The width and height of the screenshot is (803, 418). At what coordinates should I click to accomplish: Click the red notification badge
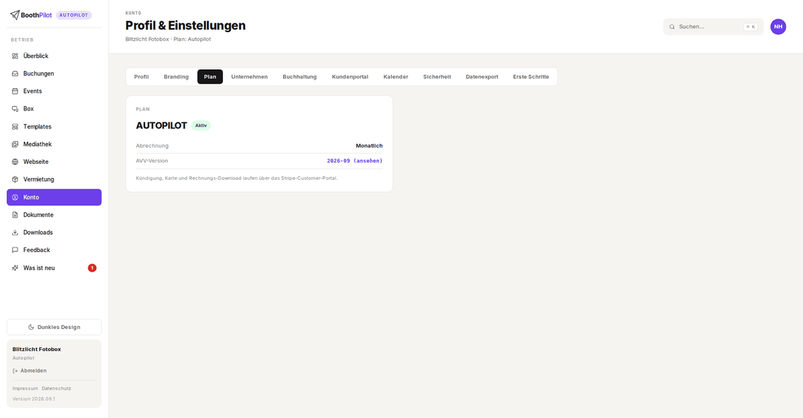click(92, 268)
